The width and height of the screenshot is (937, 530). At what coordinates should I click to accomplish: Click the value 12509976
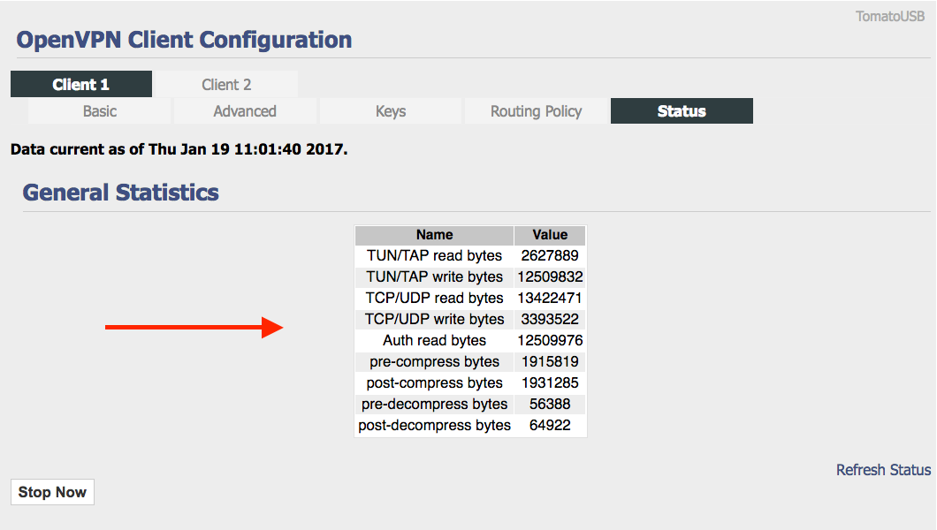[x=550, y=340]
